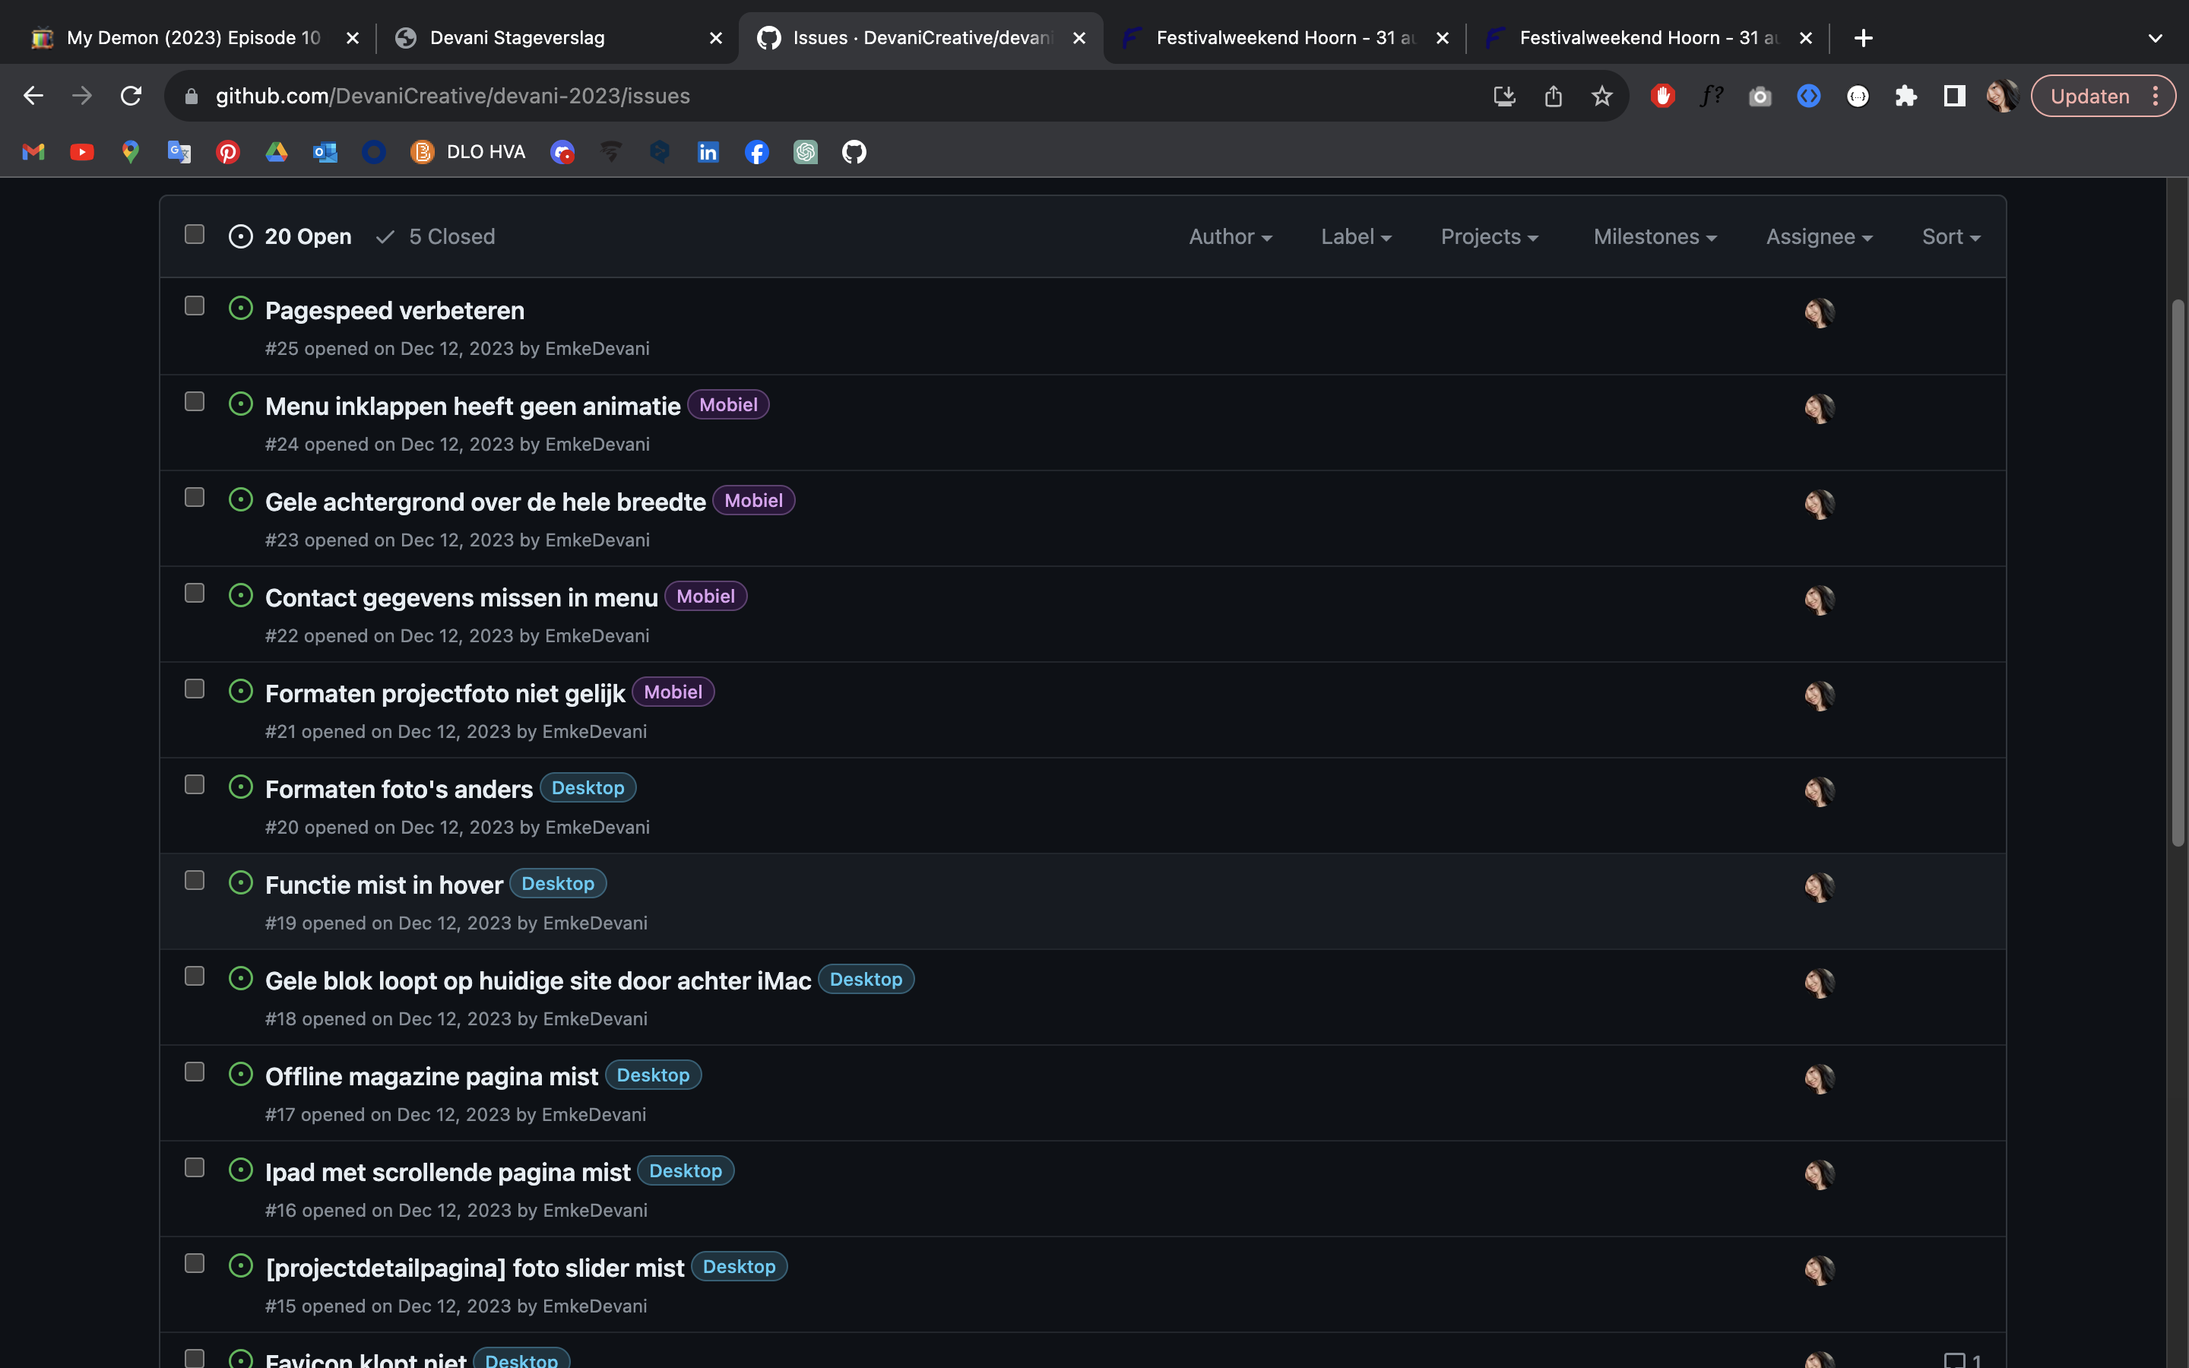Click the YouTube bookmark icon

(82, 152)
